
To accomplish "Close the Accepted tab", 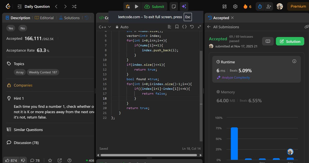I will [232, 18].
